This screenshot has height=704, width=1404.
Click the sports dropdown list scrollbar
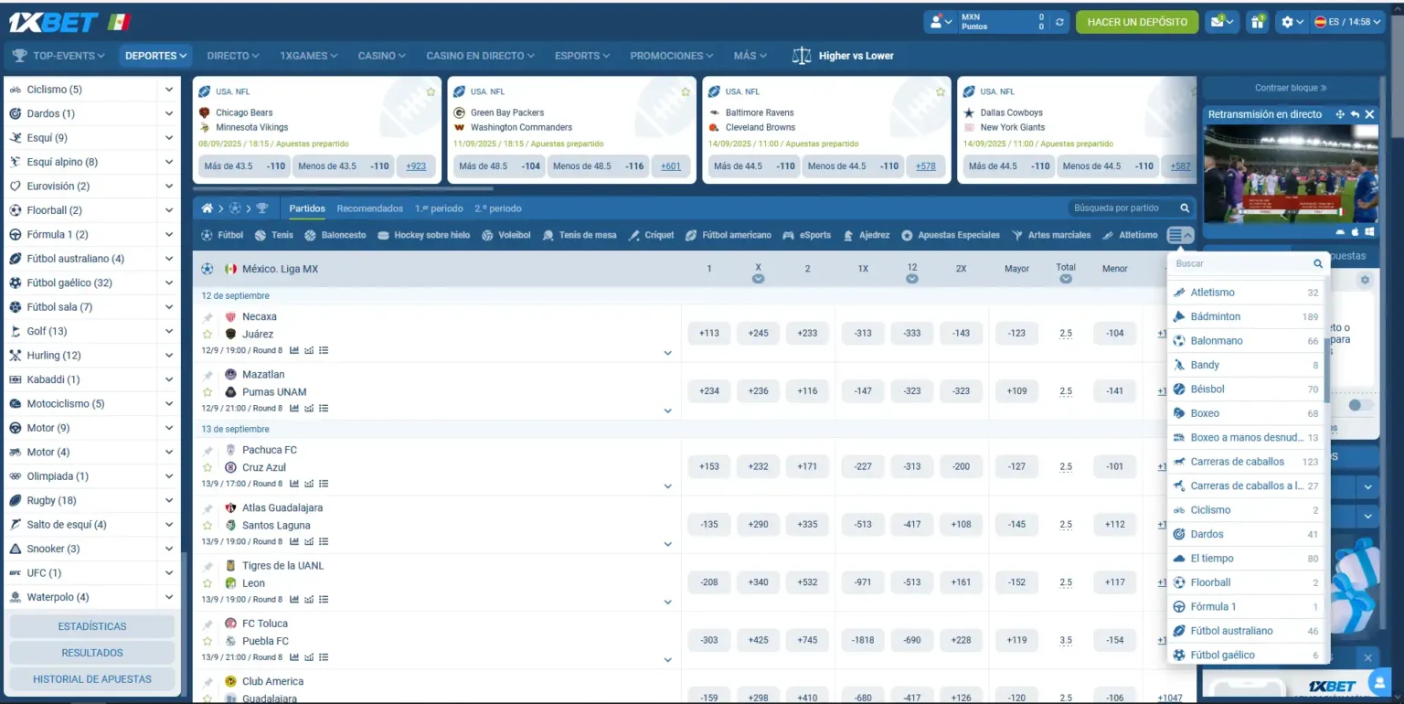coord(1326,370)
